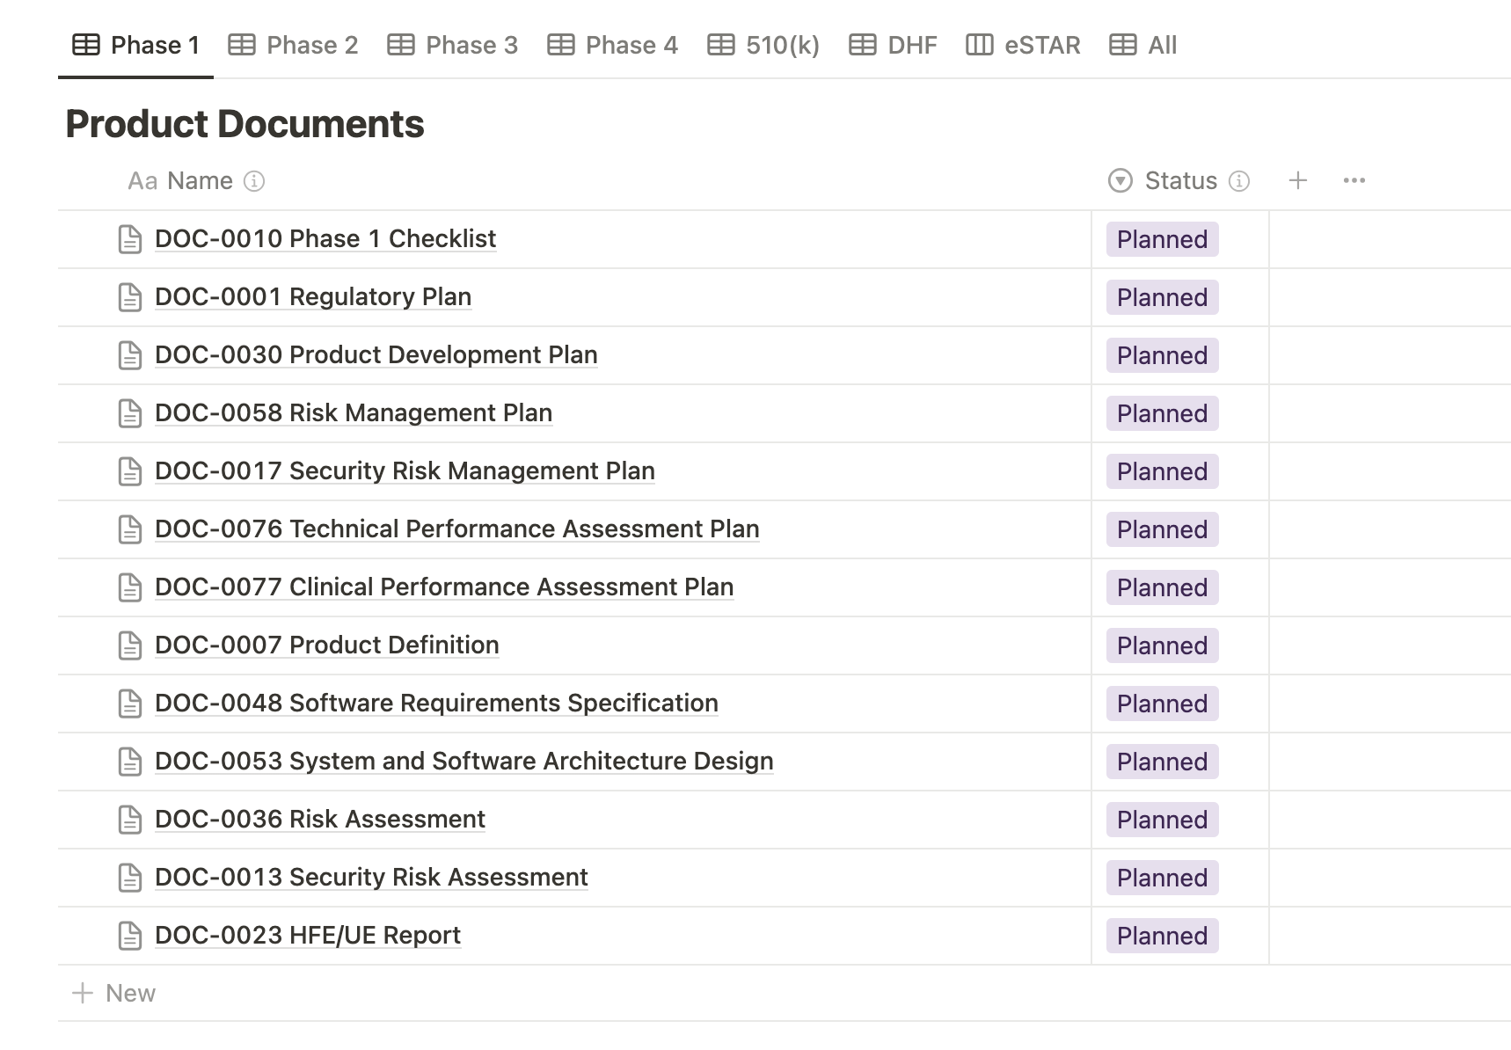The width and height of the screenshot is (1511, 1050).
Task: Click the Product Documents title
Action: (245, 124)
